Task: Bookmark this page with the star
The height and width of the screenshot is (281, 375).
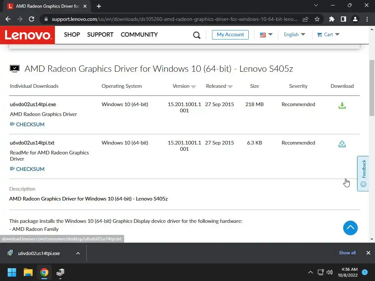Action: point(317,19)
